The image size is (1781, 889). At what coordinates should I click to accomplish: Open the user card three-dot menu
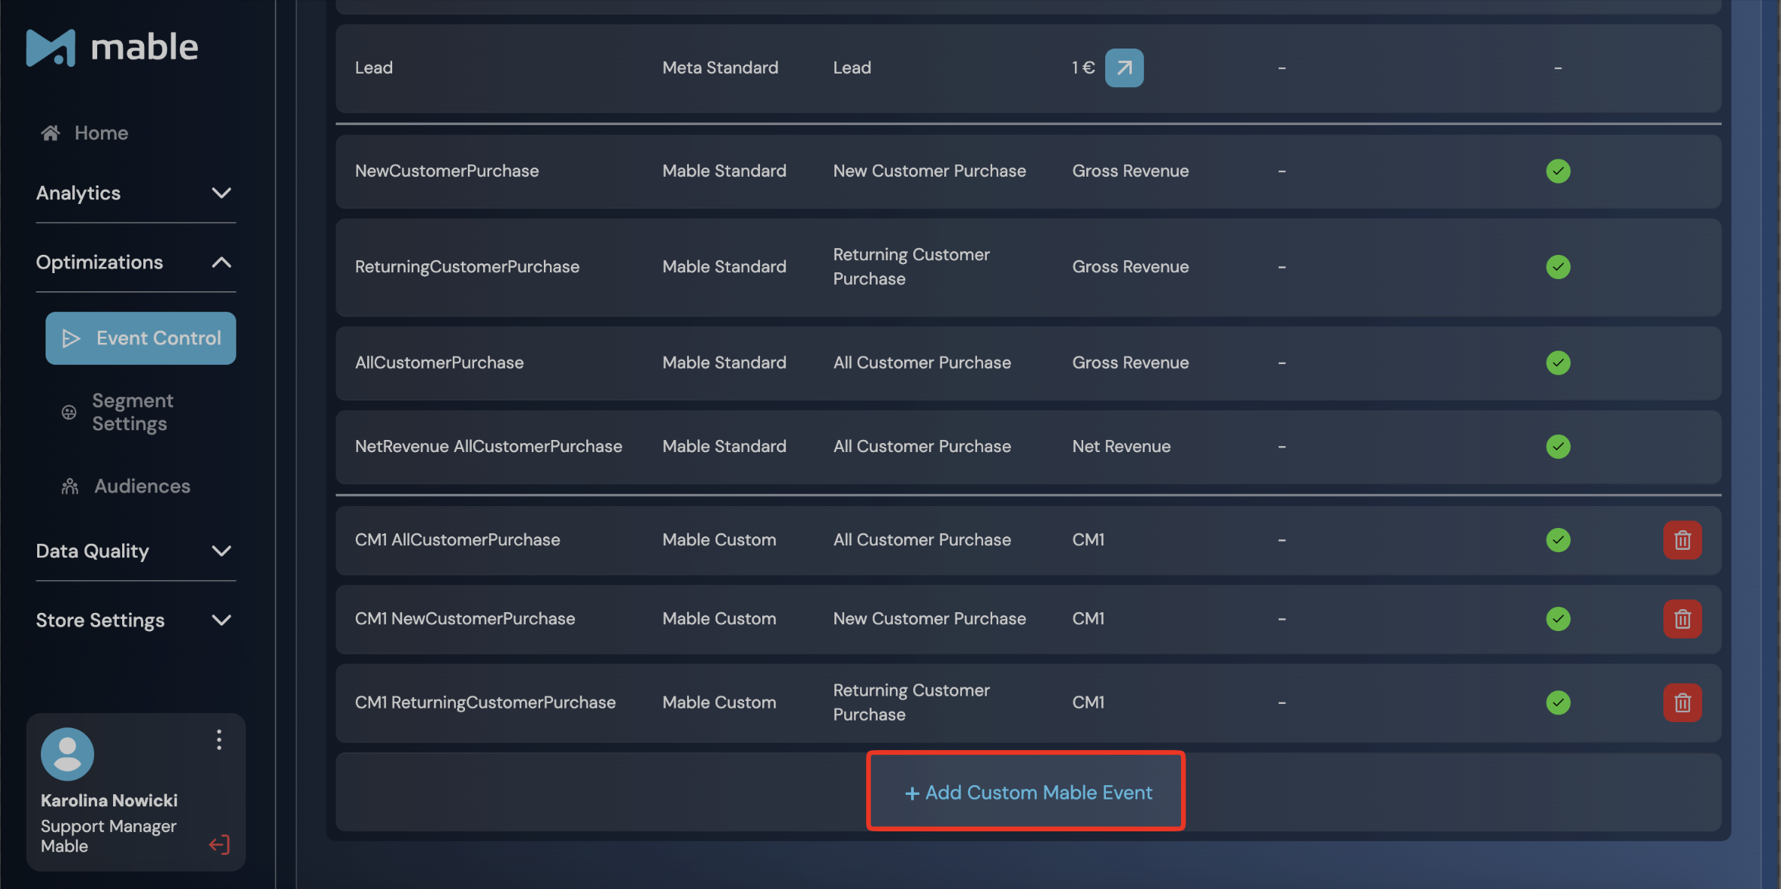[x=219, y=740]
